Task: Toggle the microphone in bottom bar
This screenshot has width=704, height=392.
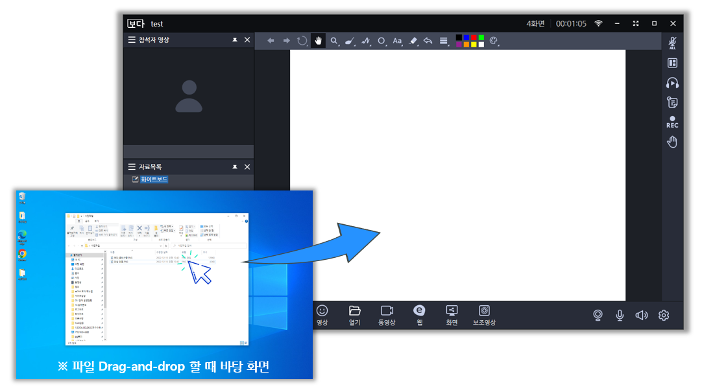Action: 620,316
